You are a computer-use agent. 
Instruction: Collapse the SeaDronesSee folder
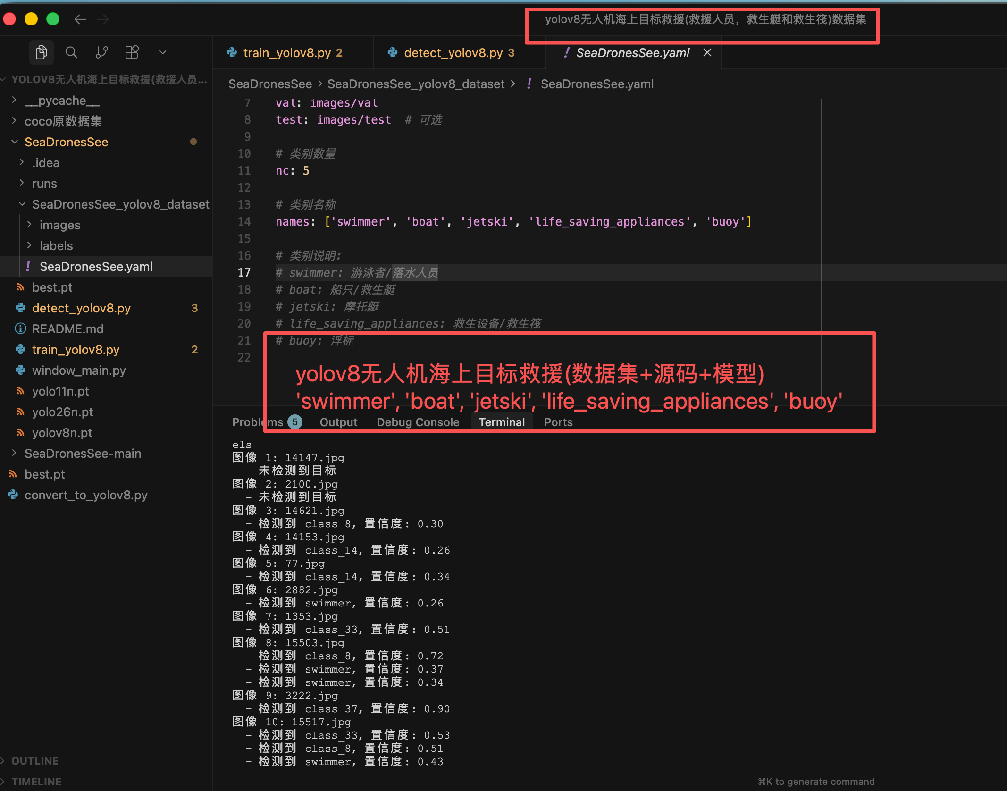click(x=66, y=142)
